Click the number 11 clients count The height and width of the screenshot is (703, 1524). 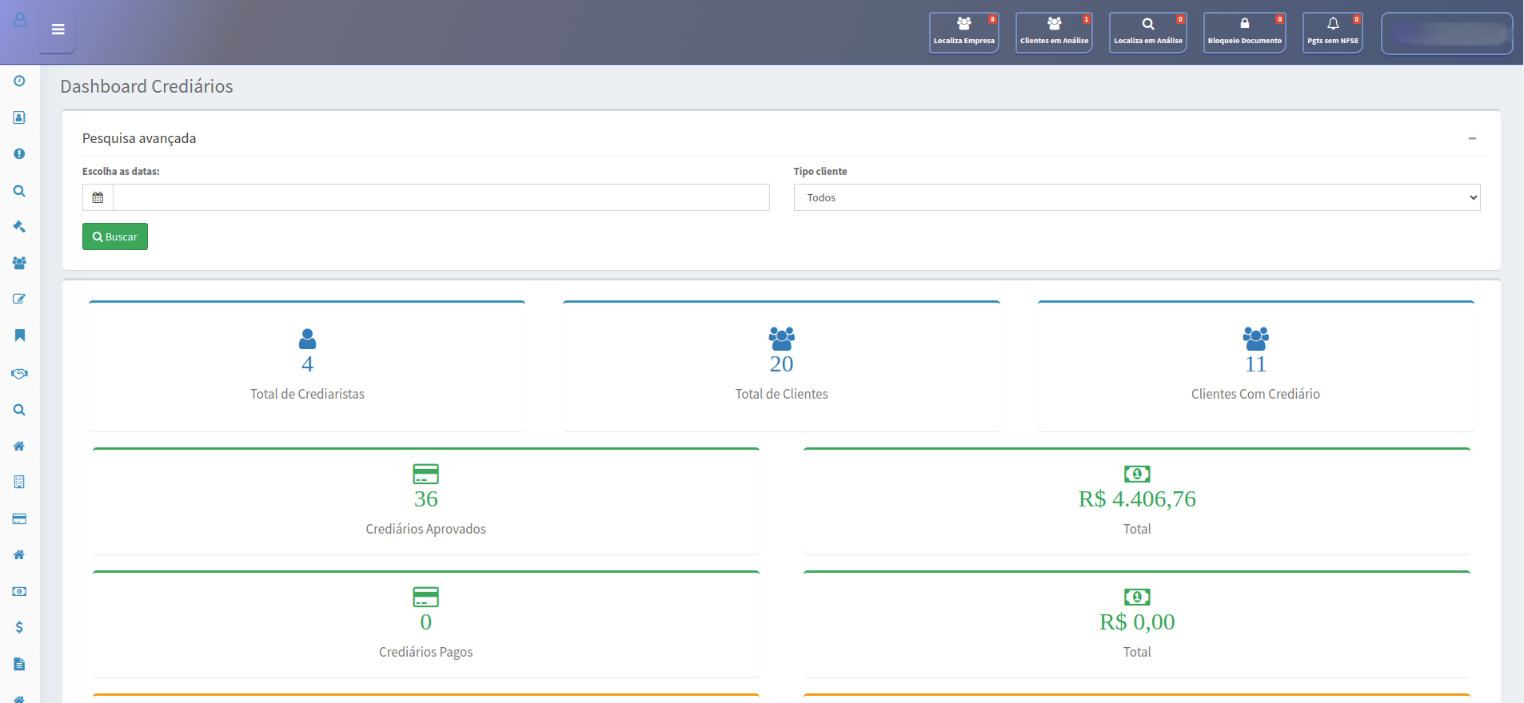coord(1255,364)
